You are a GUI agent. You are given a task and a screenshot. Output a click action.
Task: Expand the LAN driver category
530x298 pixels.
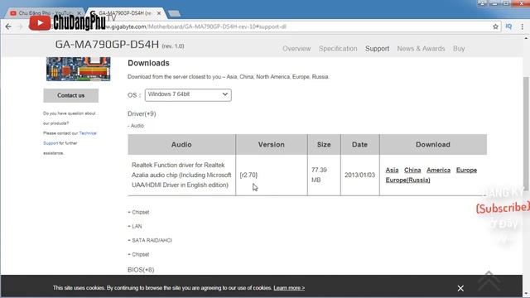click(x=135, y=226)
